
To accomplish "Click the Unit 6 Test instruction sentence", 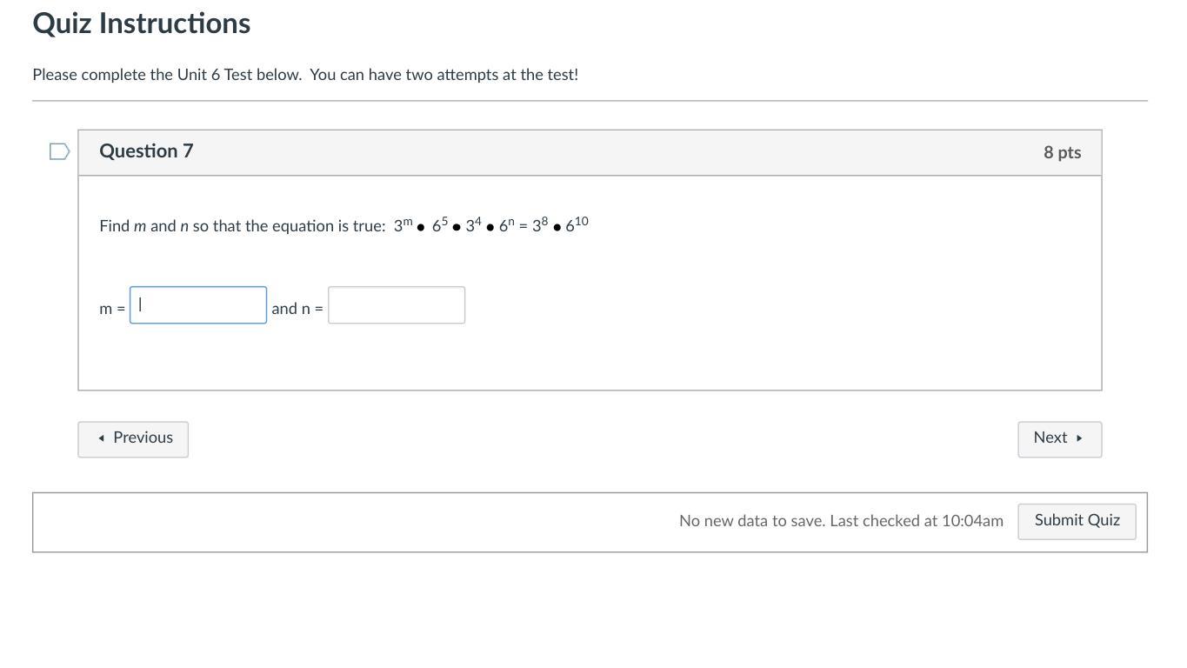I will (305, 75).
